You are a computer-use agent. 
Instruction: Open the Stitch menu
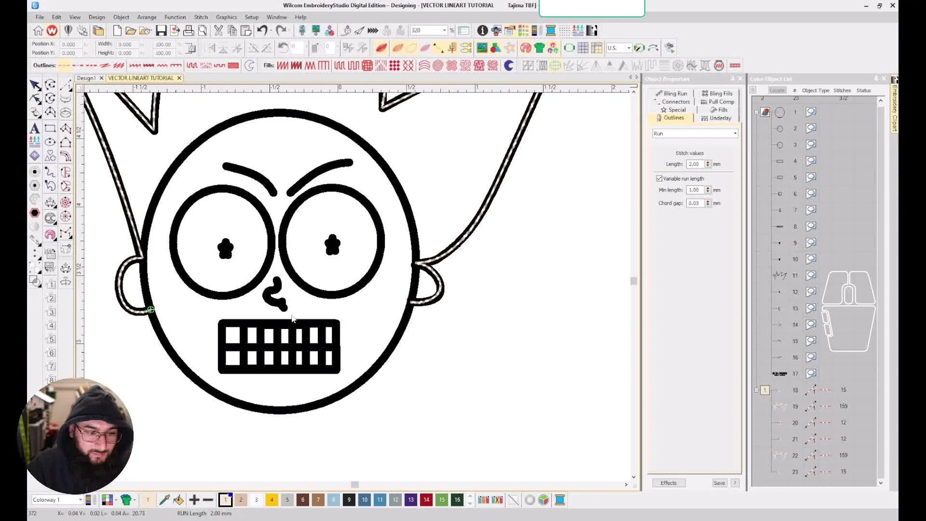200,17
